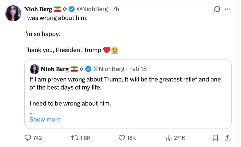241x147 pixels.
Task: Open the @NiohBerg handle on main tweet
Action: click(93, 9)
